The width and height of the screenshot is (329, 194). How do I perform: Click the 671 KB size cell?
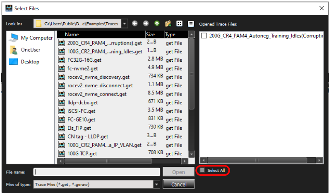[x=156, y=101]
